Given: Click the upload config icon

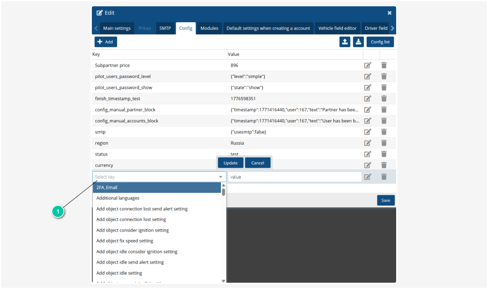Looking at the screenshot, I should coord(345,42).
